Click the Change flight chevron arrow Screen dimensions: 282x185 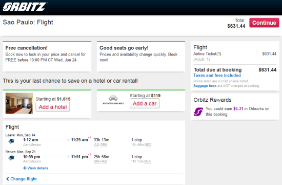click(x=8, y=179)
